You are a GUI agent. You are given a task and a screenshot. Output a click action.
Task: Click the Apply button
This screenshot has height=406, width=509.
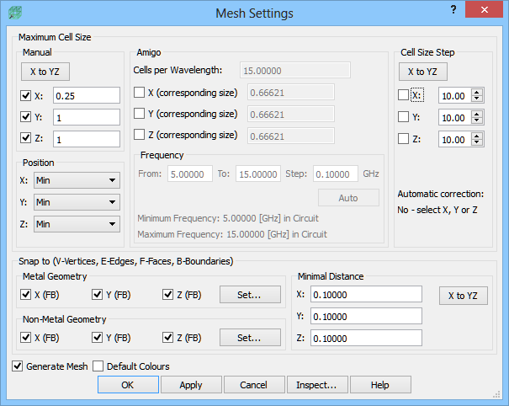(x=191, y=385)
